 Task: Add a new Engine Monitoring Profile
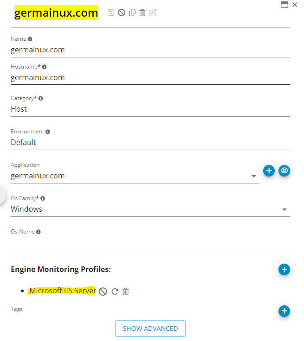pos(284,269)
